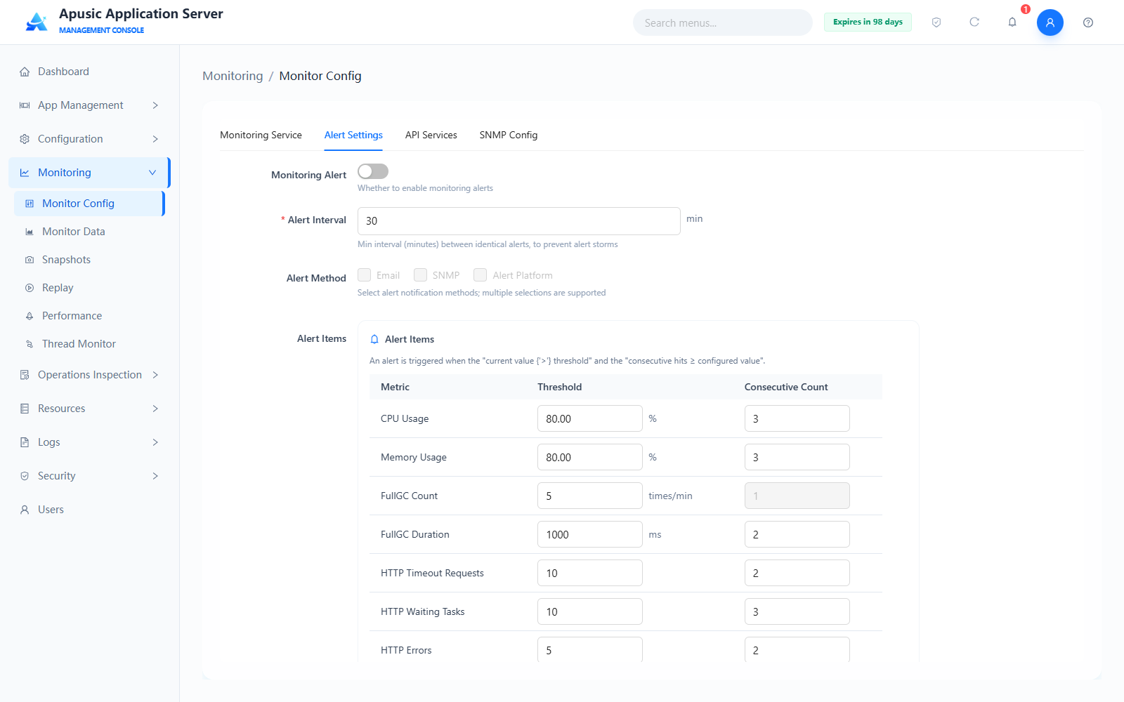Select the Alert Settings tab
Image resolution: width=1124 pixels, height=702 pixels.
click(353, 135)
